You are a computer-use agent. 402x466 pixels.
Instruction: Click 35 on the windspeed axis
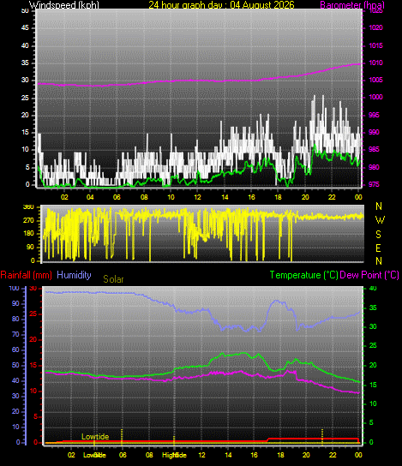[25, 63]
